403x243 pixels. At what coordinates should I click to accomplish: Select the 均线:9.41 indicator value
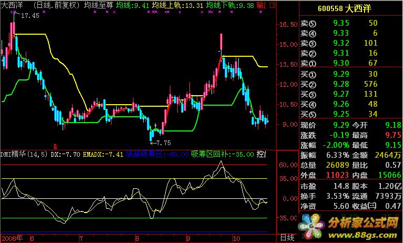pyautogui.click(x=133, y=5)
